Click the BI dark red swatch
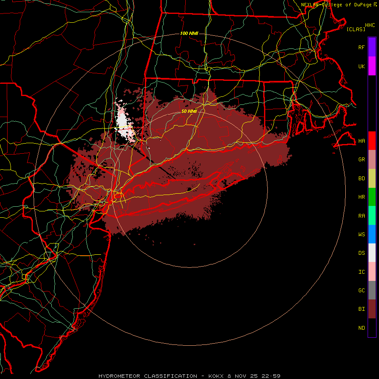Viewport: 379px width, 379px height. tap(372, 309)
